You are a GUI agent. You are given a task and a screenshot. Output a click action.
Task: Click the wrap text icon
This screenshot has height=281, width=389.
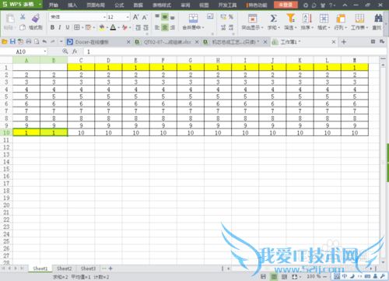click(x=210, y=16)
